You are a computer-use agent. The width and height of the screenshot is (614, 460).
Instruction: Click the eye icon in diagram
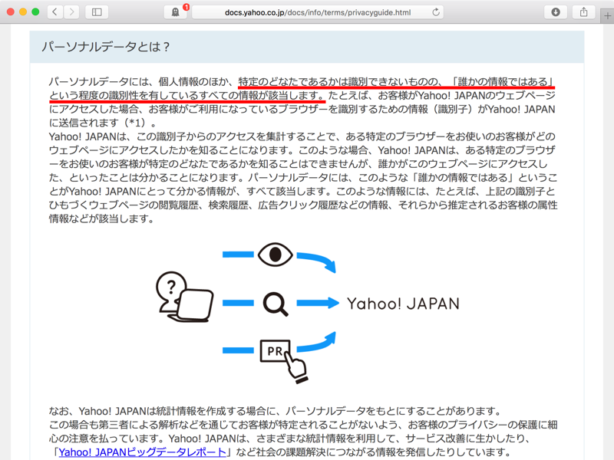(276, 255)
